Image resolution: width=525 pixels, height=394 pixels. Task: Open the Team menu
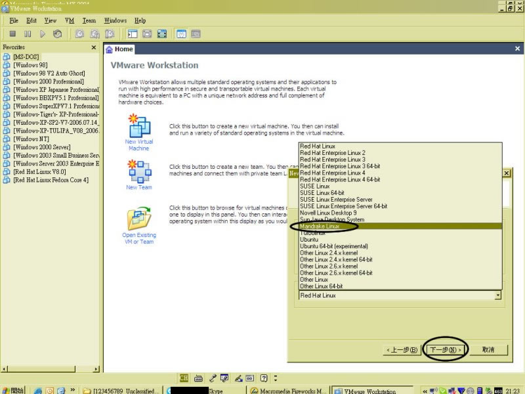coord(89,20)
